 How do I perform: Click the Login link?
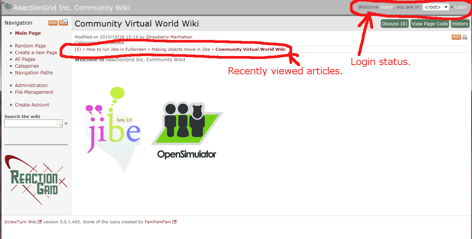[460, 7]
